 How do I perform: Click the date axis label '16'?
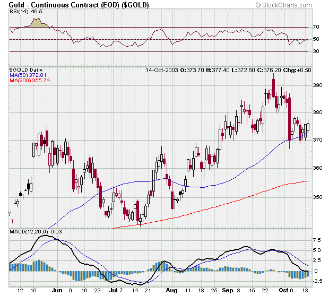point(84,290)
